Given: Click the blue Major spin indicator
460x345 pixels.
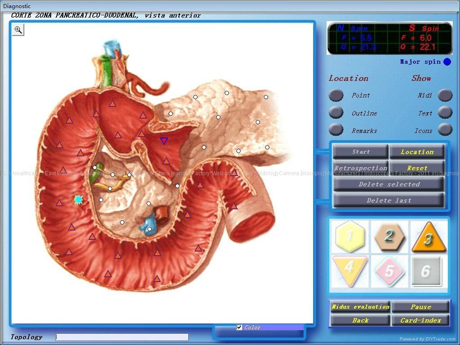Looking at the screenshot, I should (x=447, y=62).
